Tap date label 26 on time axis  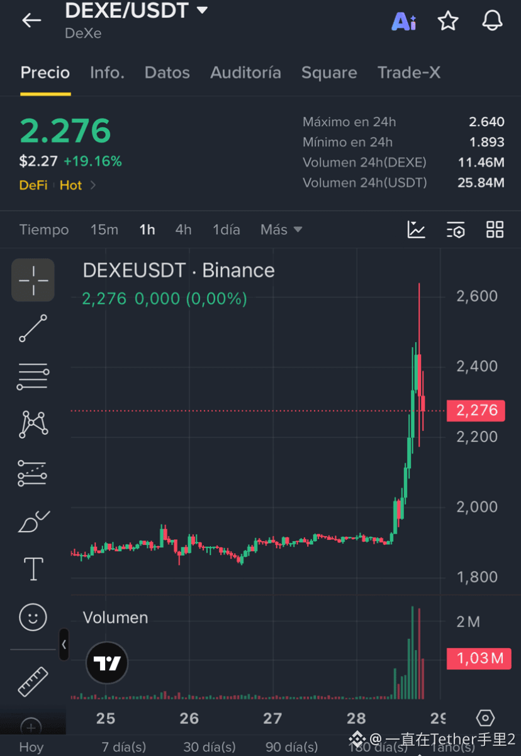(x=189, y=718)
